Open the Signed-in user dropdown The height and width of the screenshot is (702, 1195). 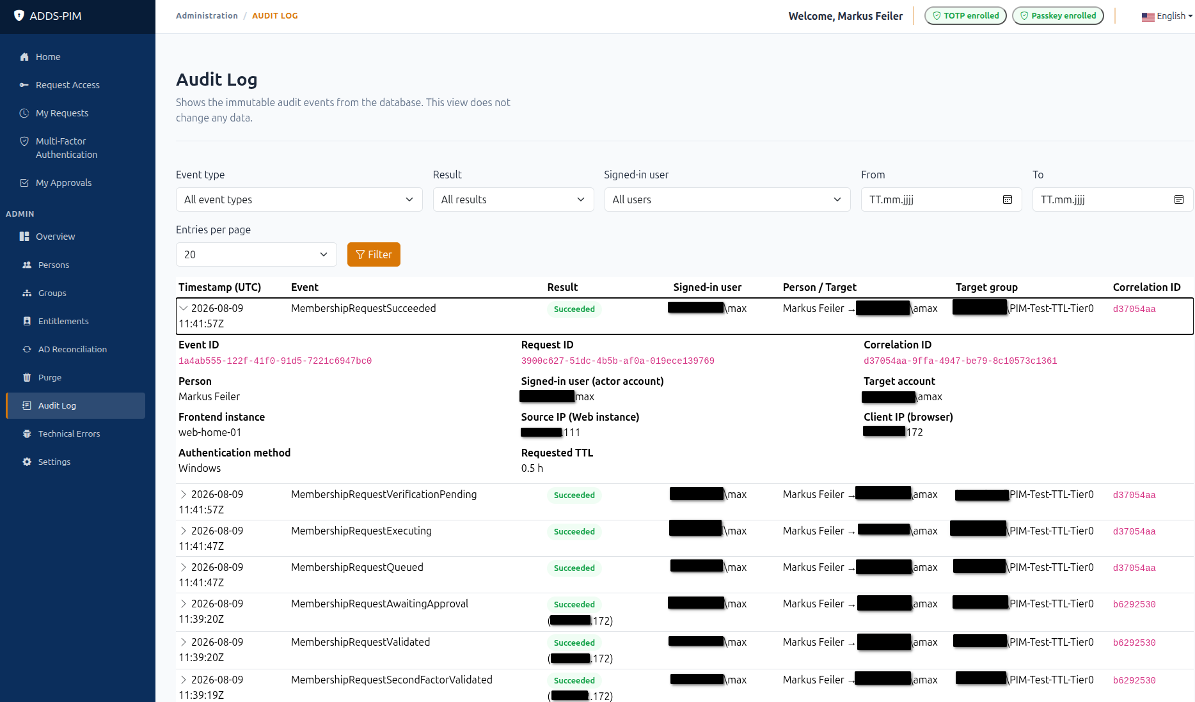point(727,199)
